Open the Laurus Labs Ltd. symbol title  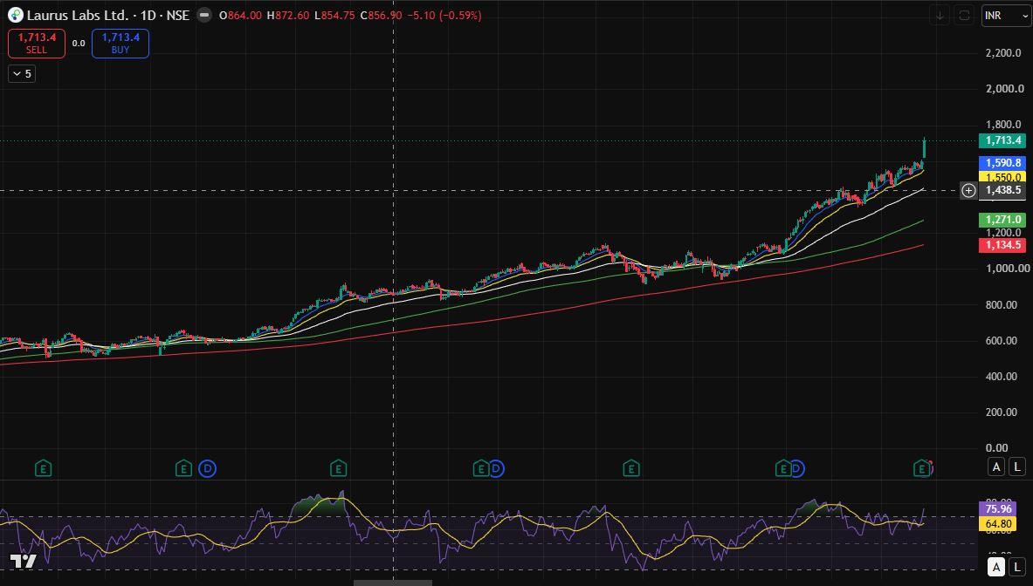pyautogui.click(x=78, y=15)
